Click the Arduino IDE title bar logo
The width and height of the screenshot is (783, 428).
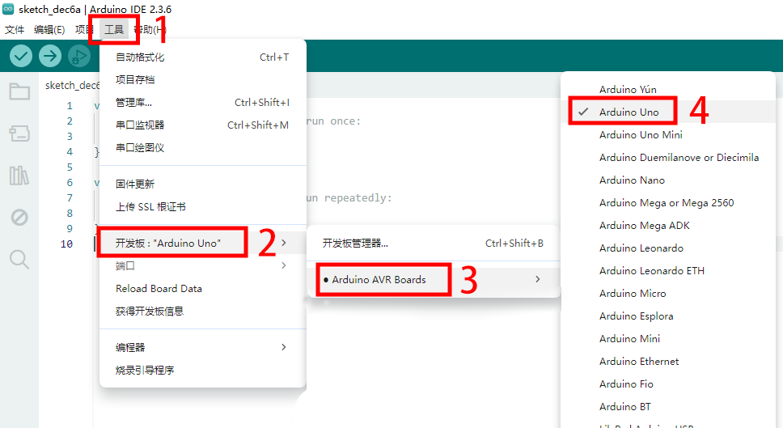8,9
